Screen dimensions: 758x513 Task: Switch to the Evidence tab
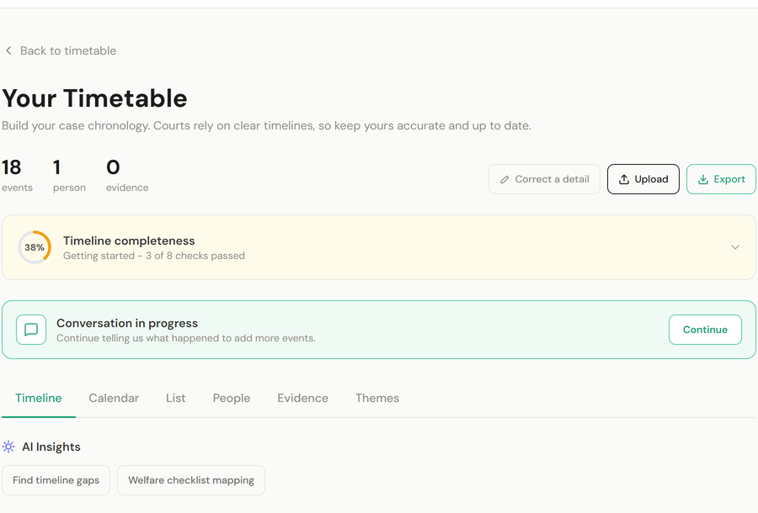pos(302,398)
